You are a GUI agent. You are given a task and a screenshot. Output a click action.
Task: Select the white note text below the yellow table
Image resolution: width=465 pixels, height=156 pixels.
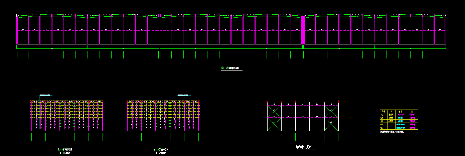point(392,132)
